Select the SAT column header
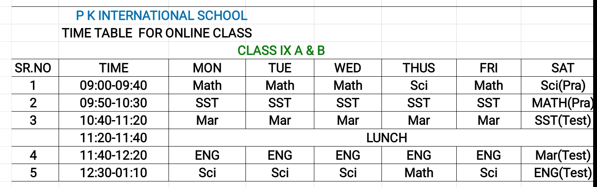Screen dimensions: 597x187 pos(562,68)
